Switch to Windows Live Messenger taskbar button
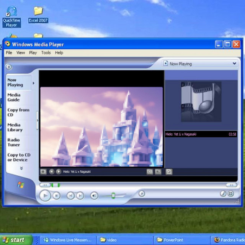Viewport: 245px width, 245px height. pos(68,240)
